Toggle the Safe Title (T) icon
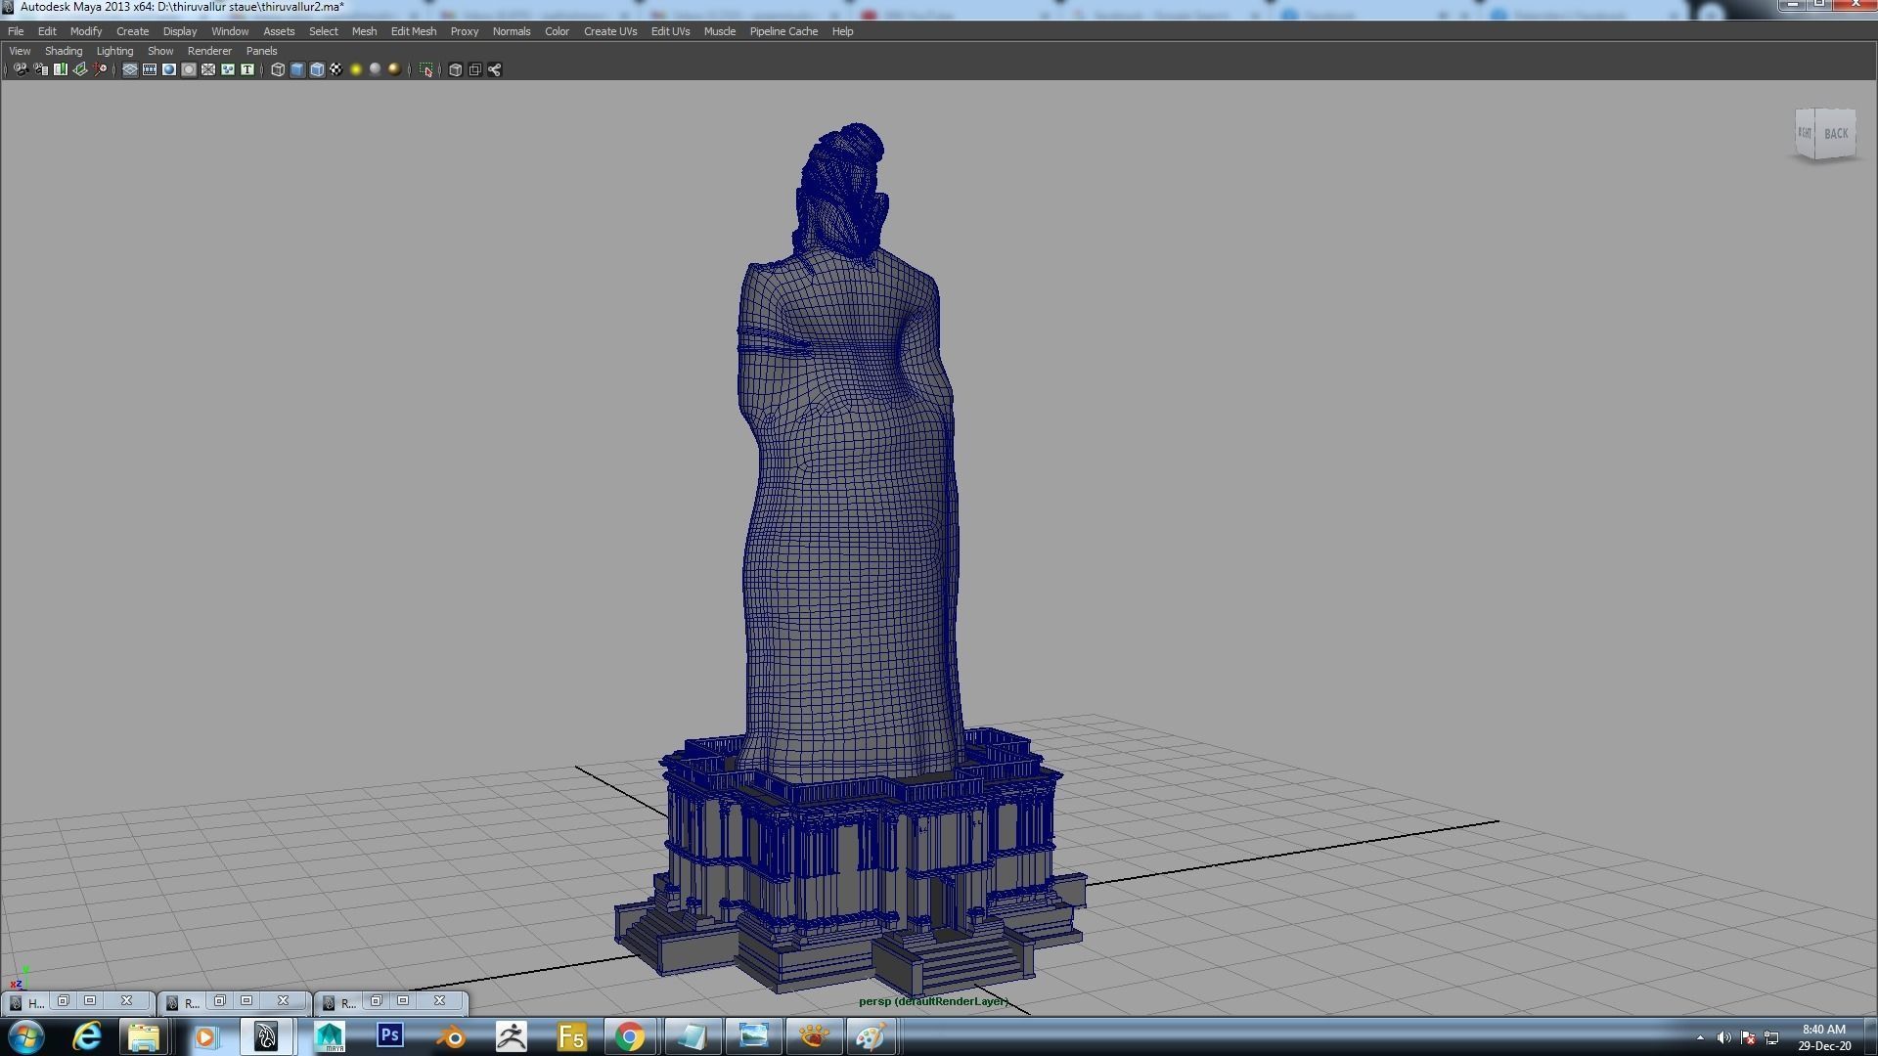Image resolution: width=1878 pixels, height=1056 pixels. point(247,69)
